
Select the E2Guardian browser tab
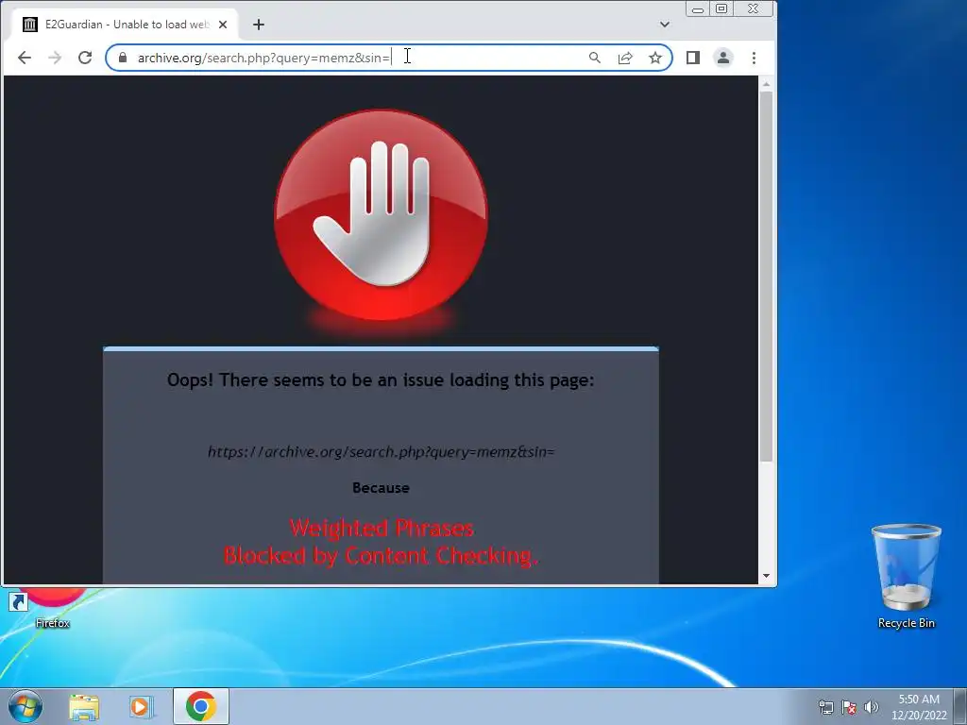[126, 25]
